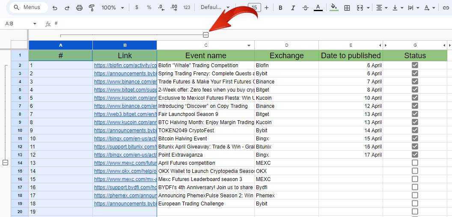Open the fill color picker
Image resolution: width=452 pixels, height=217 pixels.
click(x=334, y=8)
